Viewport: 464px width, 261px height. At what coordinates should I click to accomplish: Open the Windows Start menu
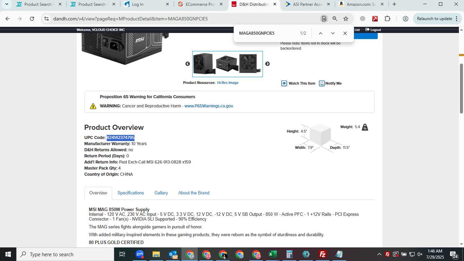[8, 254]
